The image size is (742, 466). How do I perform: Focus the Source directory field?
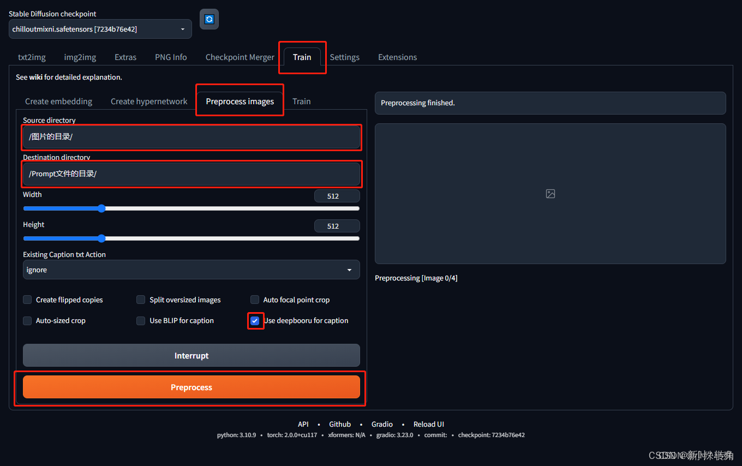click(x=192, y=137)
